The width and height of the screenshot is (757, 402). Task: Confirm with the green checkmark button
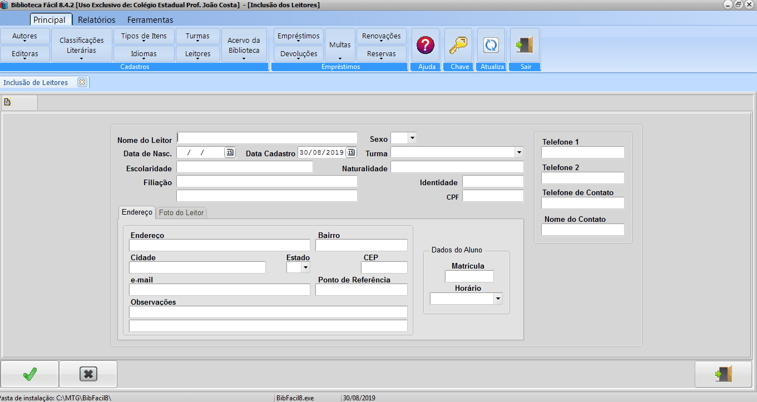pyautogui.click(x=30, y=374)
